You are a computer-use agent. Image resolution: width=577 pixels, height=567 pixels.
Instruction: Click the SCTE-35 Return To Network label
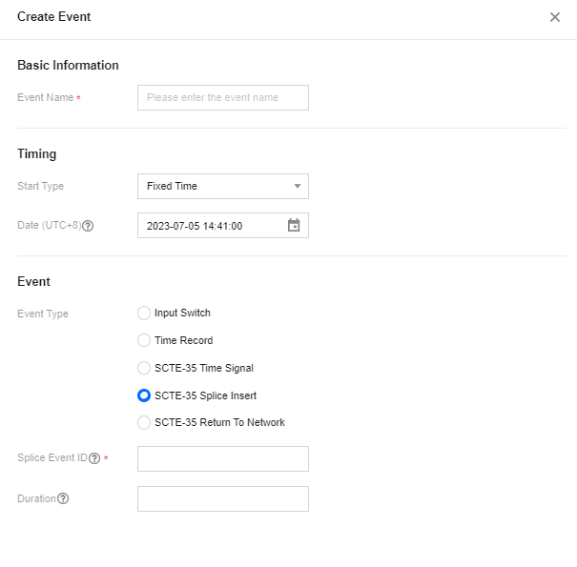pos(219,422)
